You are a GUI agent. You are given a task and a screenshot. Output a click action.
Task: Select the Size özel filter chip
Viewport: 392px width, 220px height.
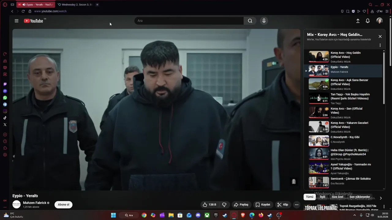pos(337,197)
